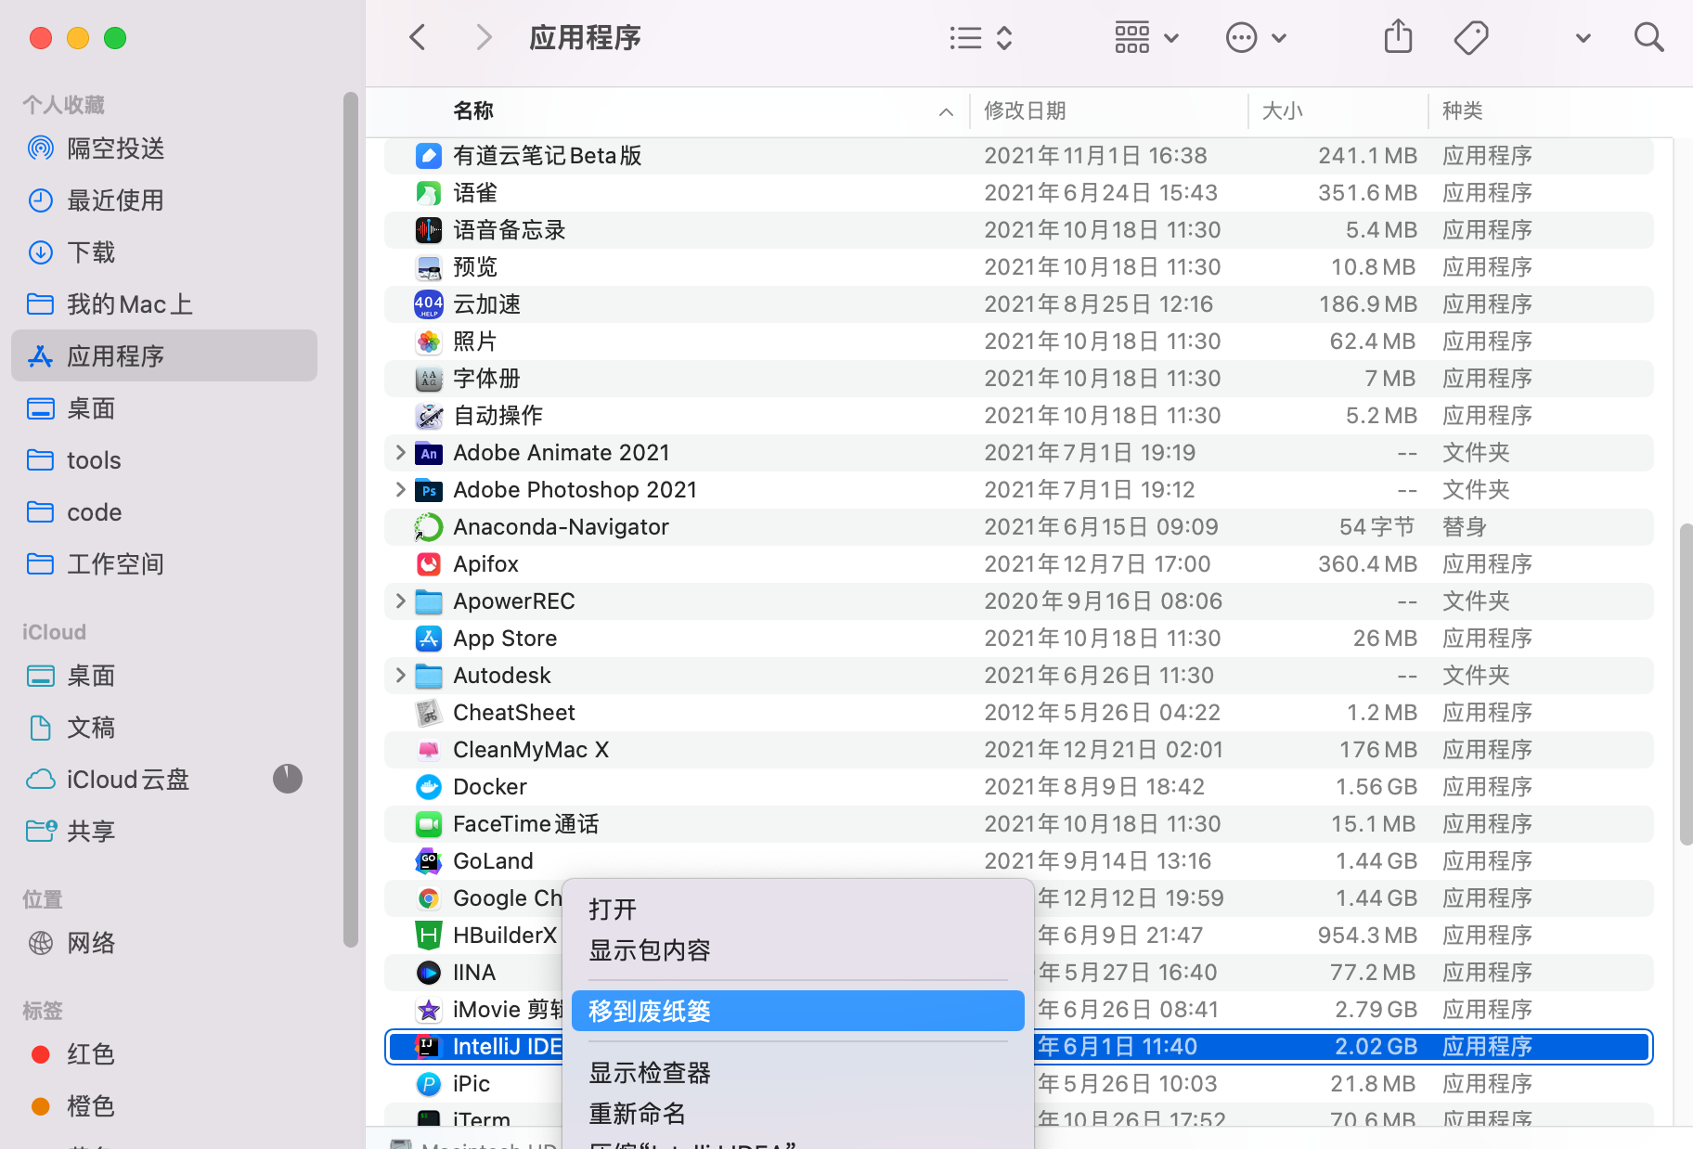Screen dimensions: 1693x1149
Task: Open the more actions ellipsis menu
Action: [x=1256, y=38]
